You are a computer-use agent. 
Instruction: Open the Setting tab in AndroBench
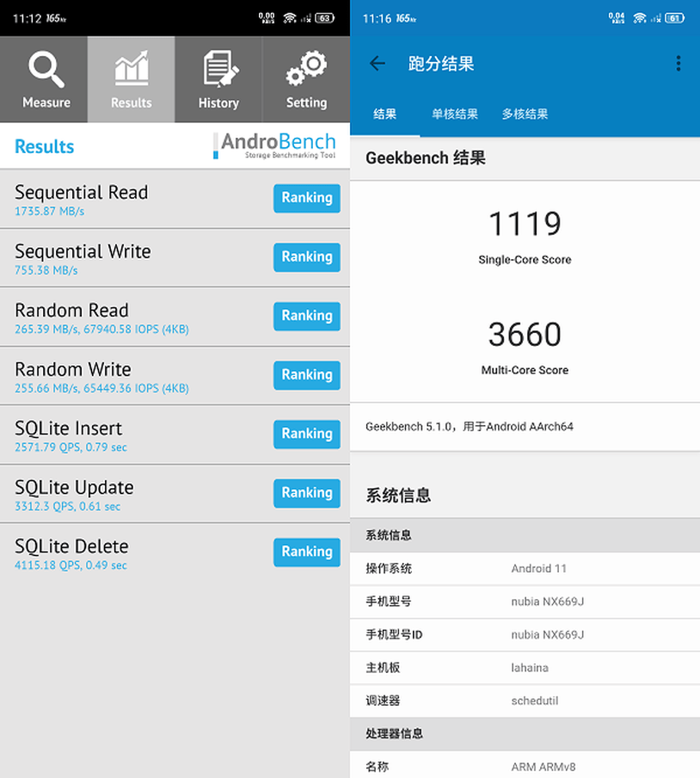pos(306,79)
